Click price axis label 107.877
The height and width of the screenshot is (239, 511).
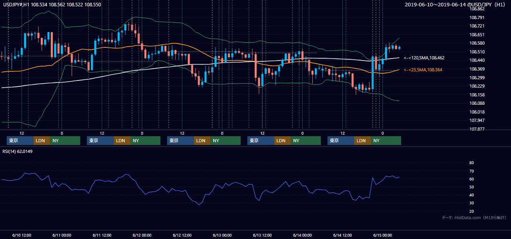[477, 129]
